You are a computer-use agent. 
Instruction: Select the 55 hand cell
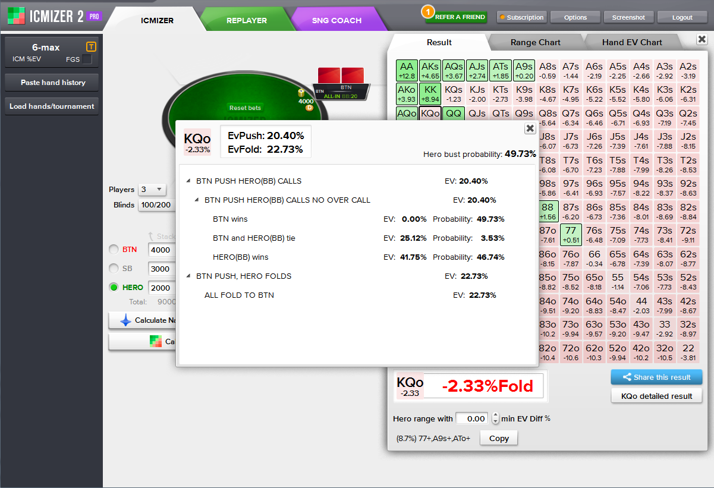click(x=618, y=282)
